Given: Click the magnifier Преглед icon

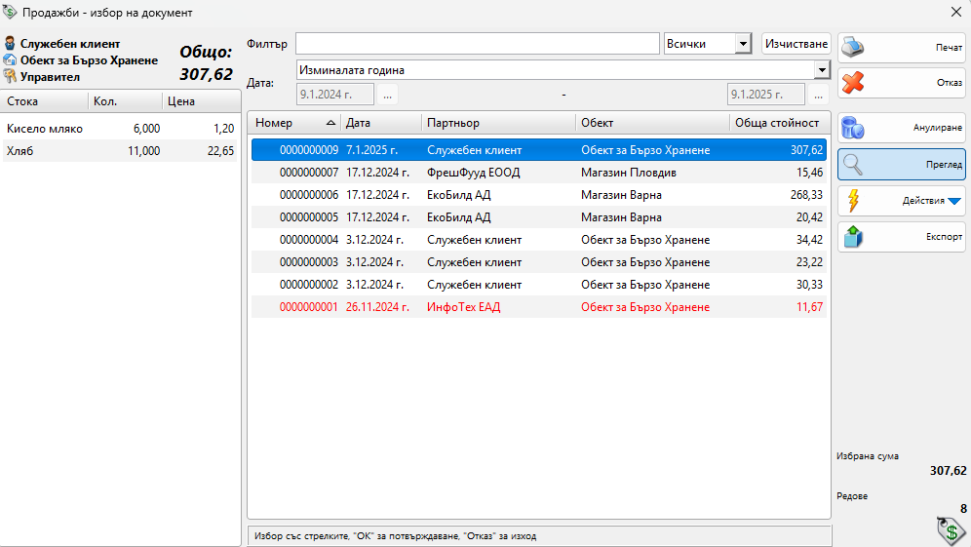Looking at the screenshot, I should click(853, 164).
